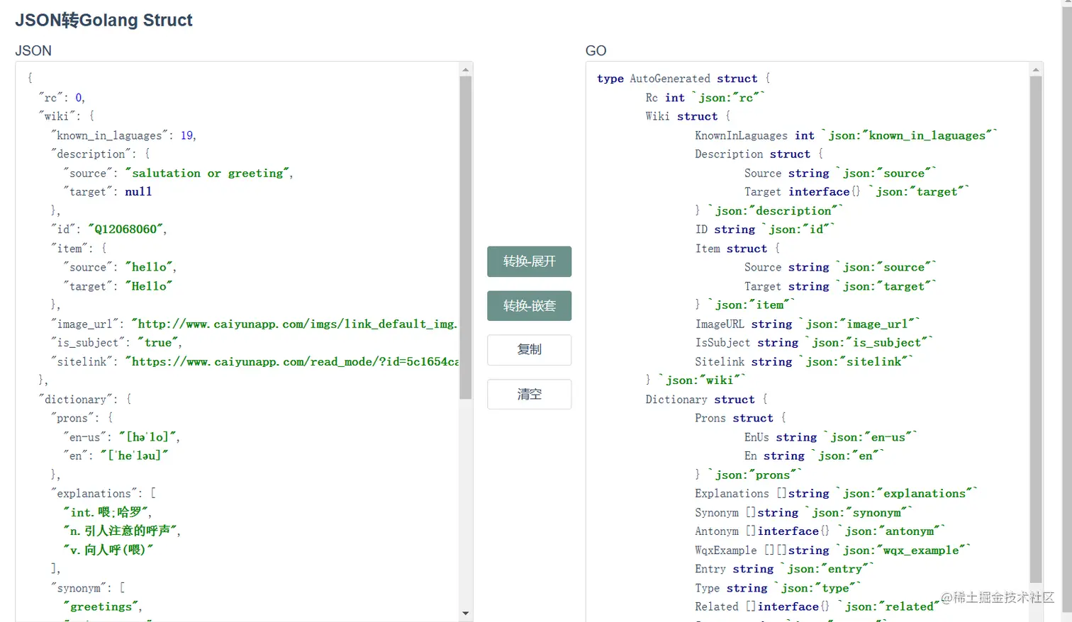Click the "Target interface{}" field line
Viewport: 1072px width, 622px height.
point(856,191)
